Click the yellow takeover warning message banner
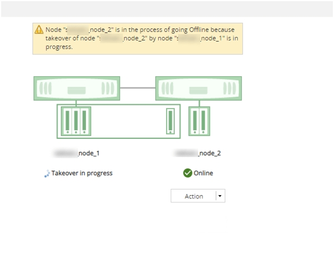334x264 pixels. point(138,39)
